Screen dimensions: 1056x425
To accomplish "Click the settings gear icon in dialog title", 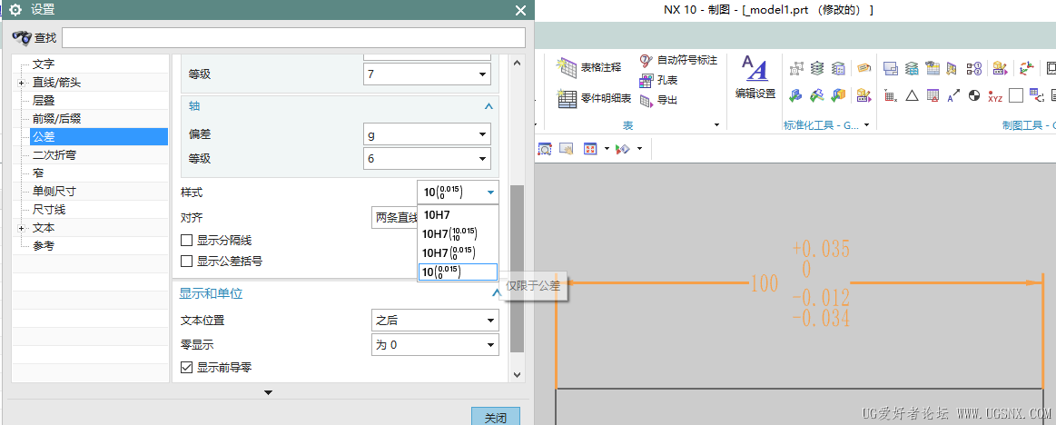I will click(15, 9).
